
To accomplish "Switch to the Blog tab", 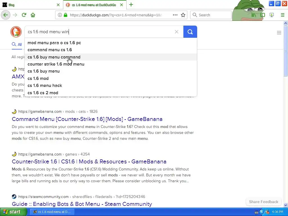I will pos(31,5).
